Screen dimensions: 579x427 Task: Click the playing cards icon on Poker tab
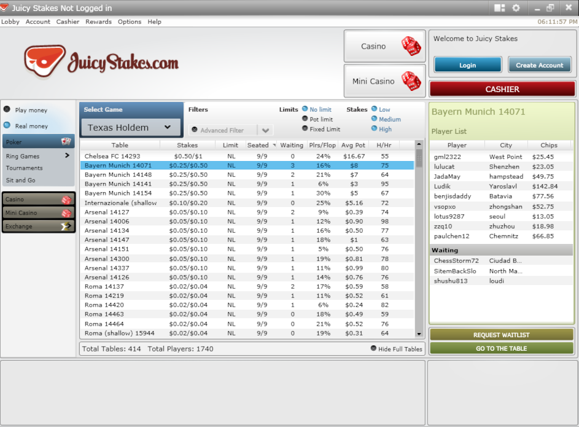pyautogui.click(x=66, y=141)
